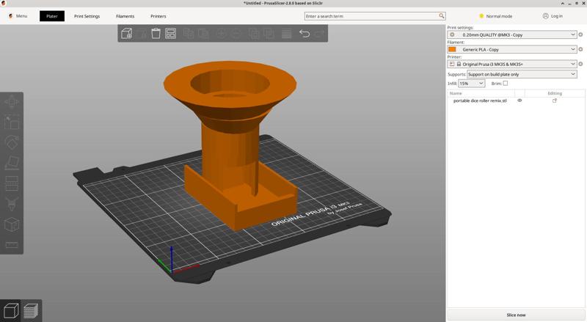Image resolution: width=587 pixels, height=322 pixels.
Task: Switch to the sliced layers preview
Action: (30, 311)
